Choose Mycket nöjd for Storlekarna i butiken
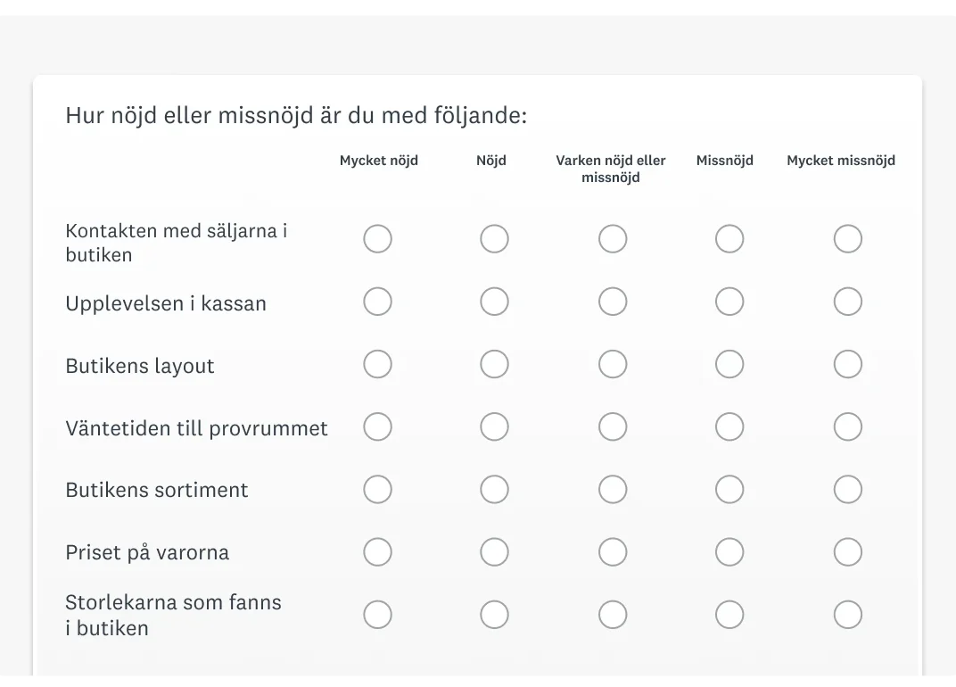The image size is (956, 687). [x=377, y=615]
